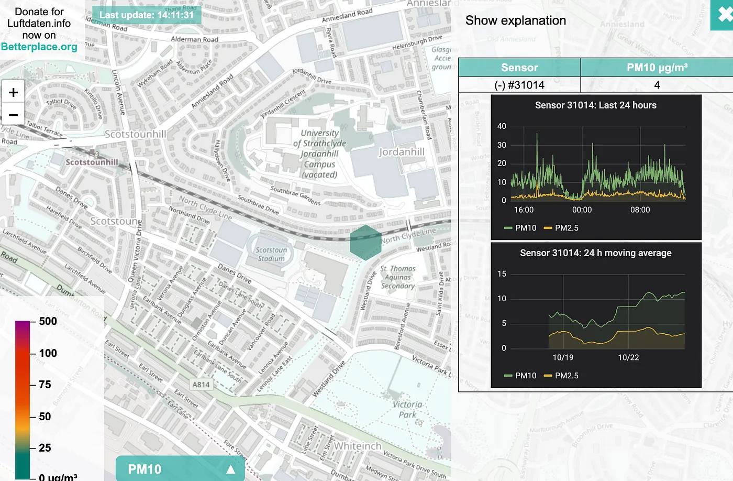Toggle PM10 series in moving average legend
Image resolution: width=733 pixels, height=481 pixels.
pos(520,376)
